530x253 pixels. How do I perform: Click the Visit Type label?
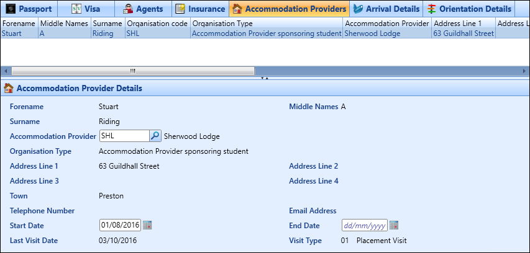305,241
